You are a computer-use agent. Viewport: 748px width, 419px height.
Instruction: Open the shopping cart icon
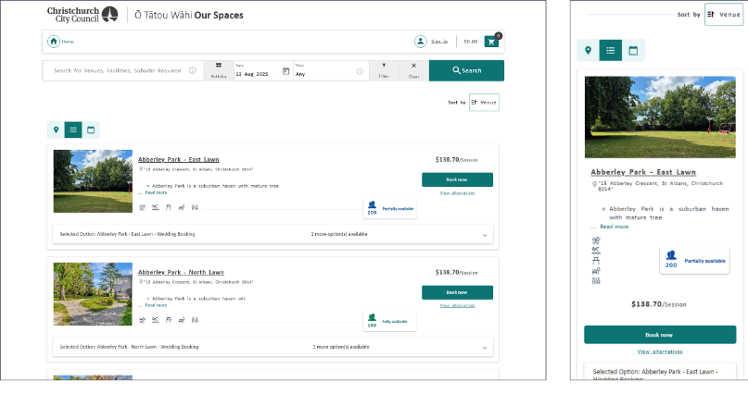pos(491,42)
